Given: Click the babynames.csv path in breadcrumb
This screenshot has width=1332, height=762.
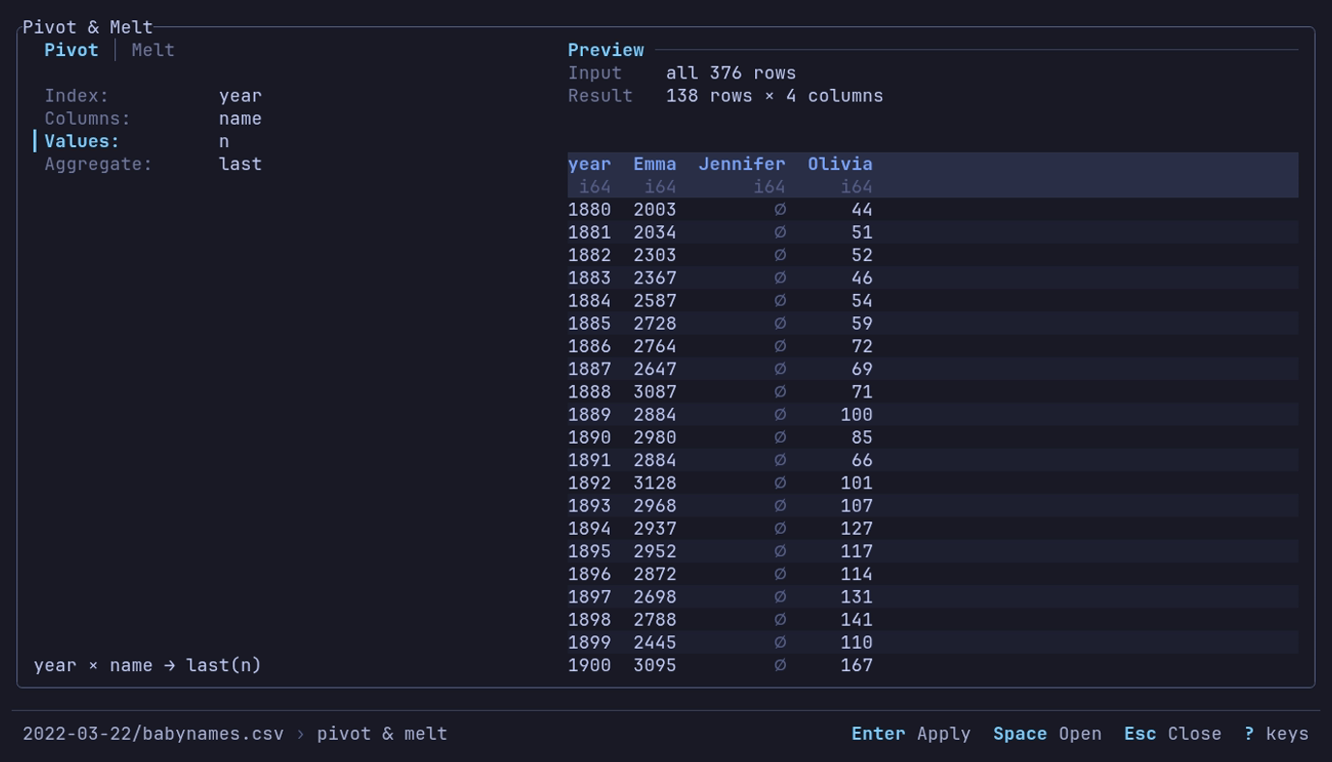Looking at the screenshot, I should coord(153,734).
